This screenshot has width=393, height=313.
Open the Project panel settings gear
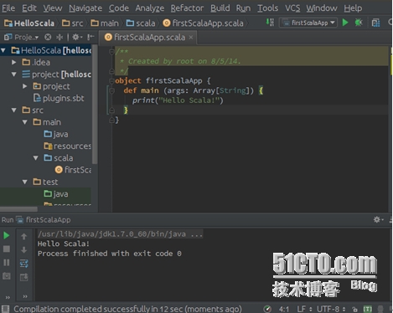(77, 37)
